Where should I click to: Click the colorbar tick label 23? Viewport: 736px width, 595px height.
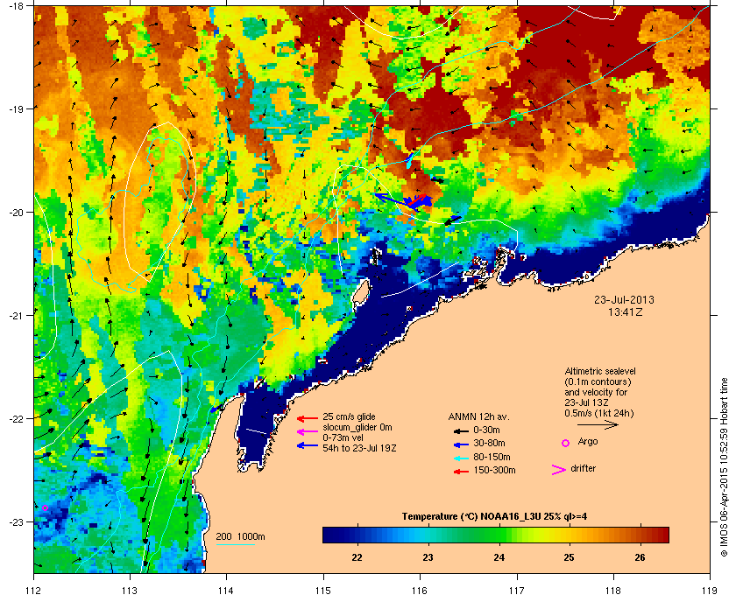[x=428, y=557]
